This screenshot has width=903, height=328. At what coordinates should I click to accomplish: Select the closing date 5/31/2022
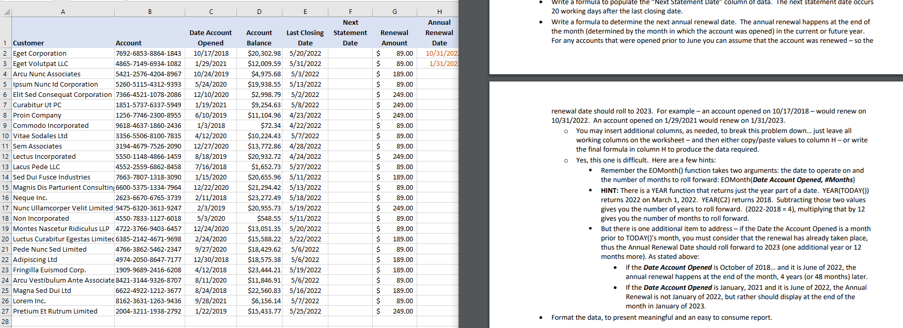click(x=305, y=63)
